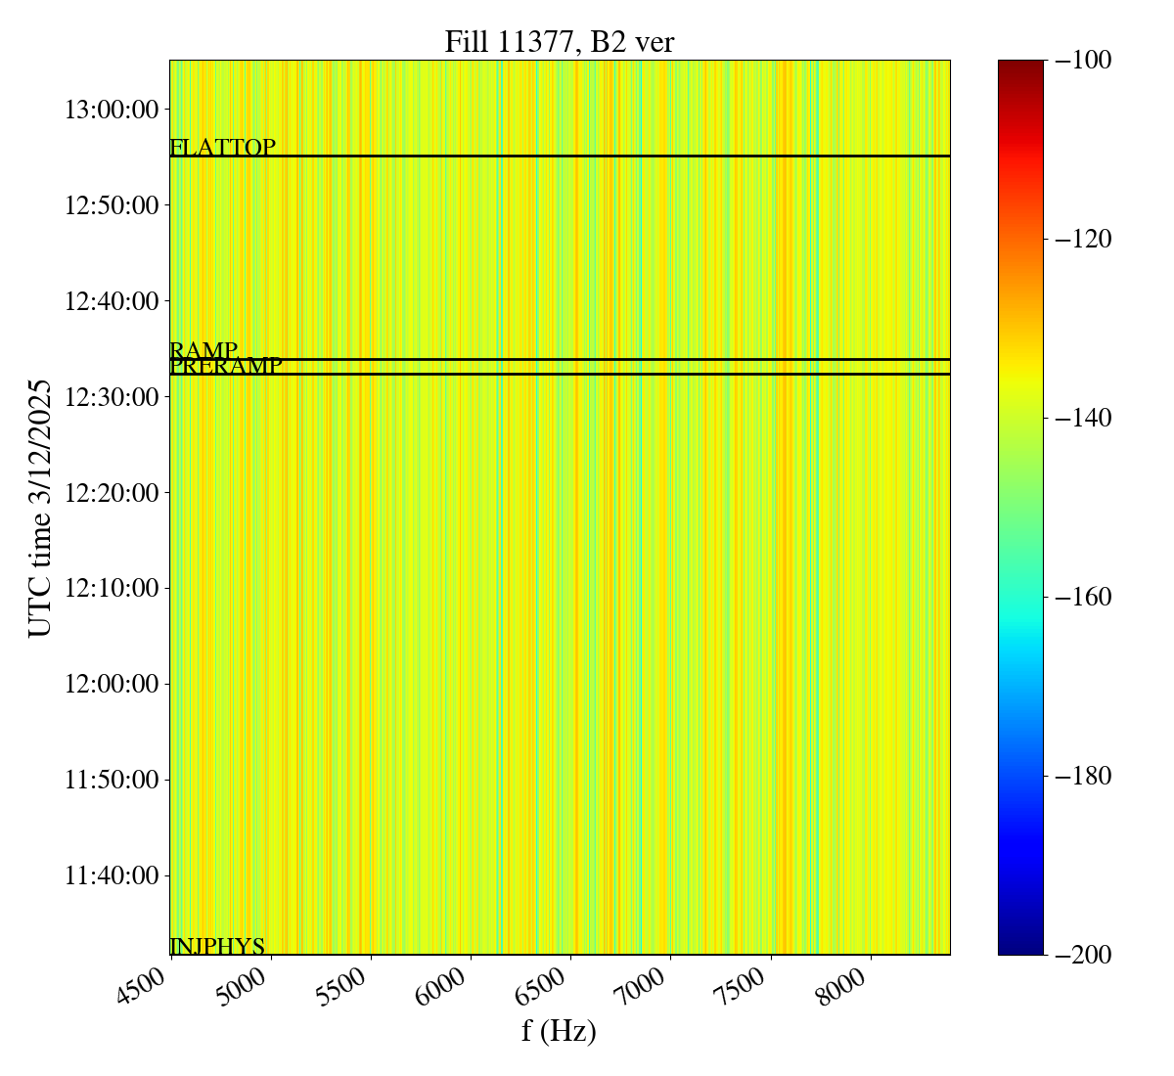Click the −140 colorbar tick label
Screen dimensions: 1174x1076
point(1084,418)
